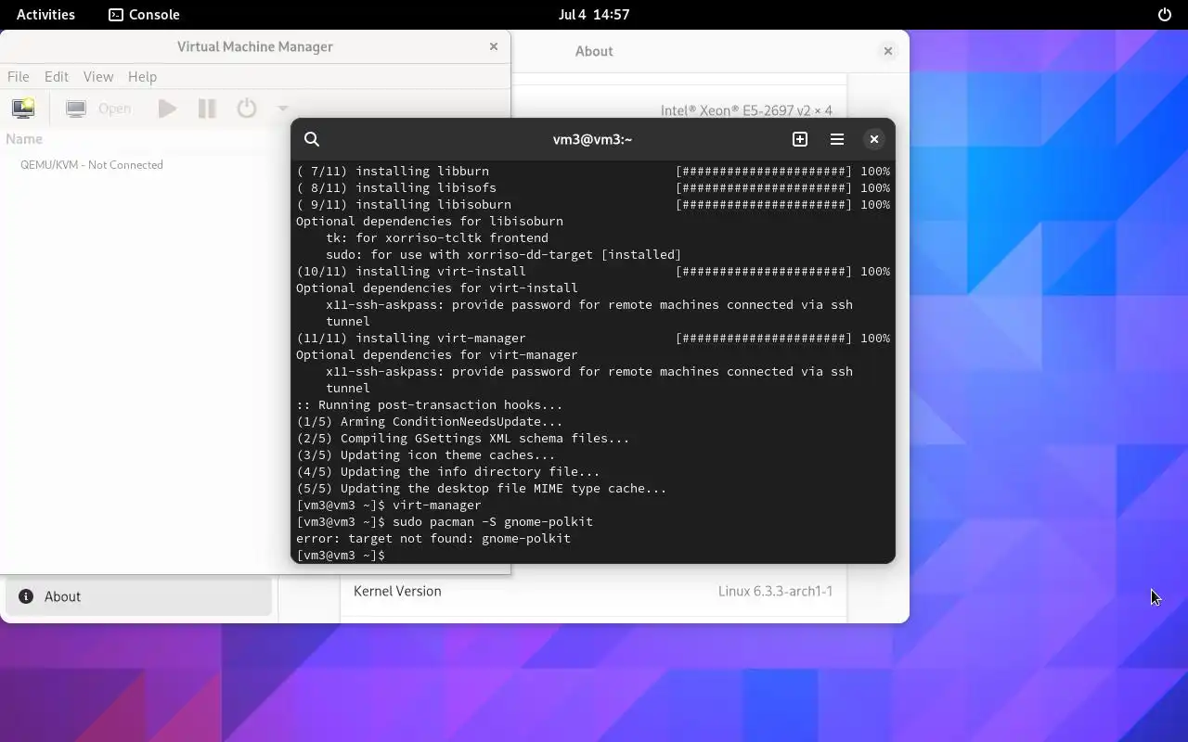Open the clock showing Jul 4 14:57

(594, 15)
